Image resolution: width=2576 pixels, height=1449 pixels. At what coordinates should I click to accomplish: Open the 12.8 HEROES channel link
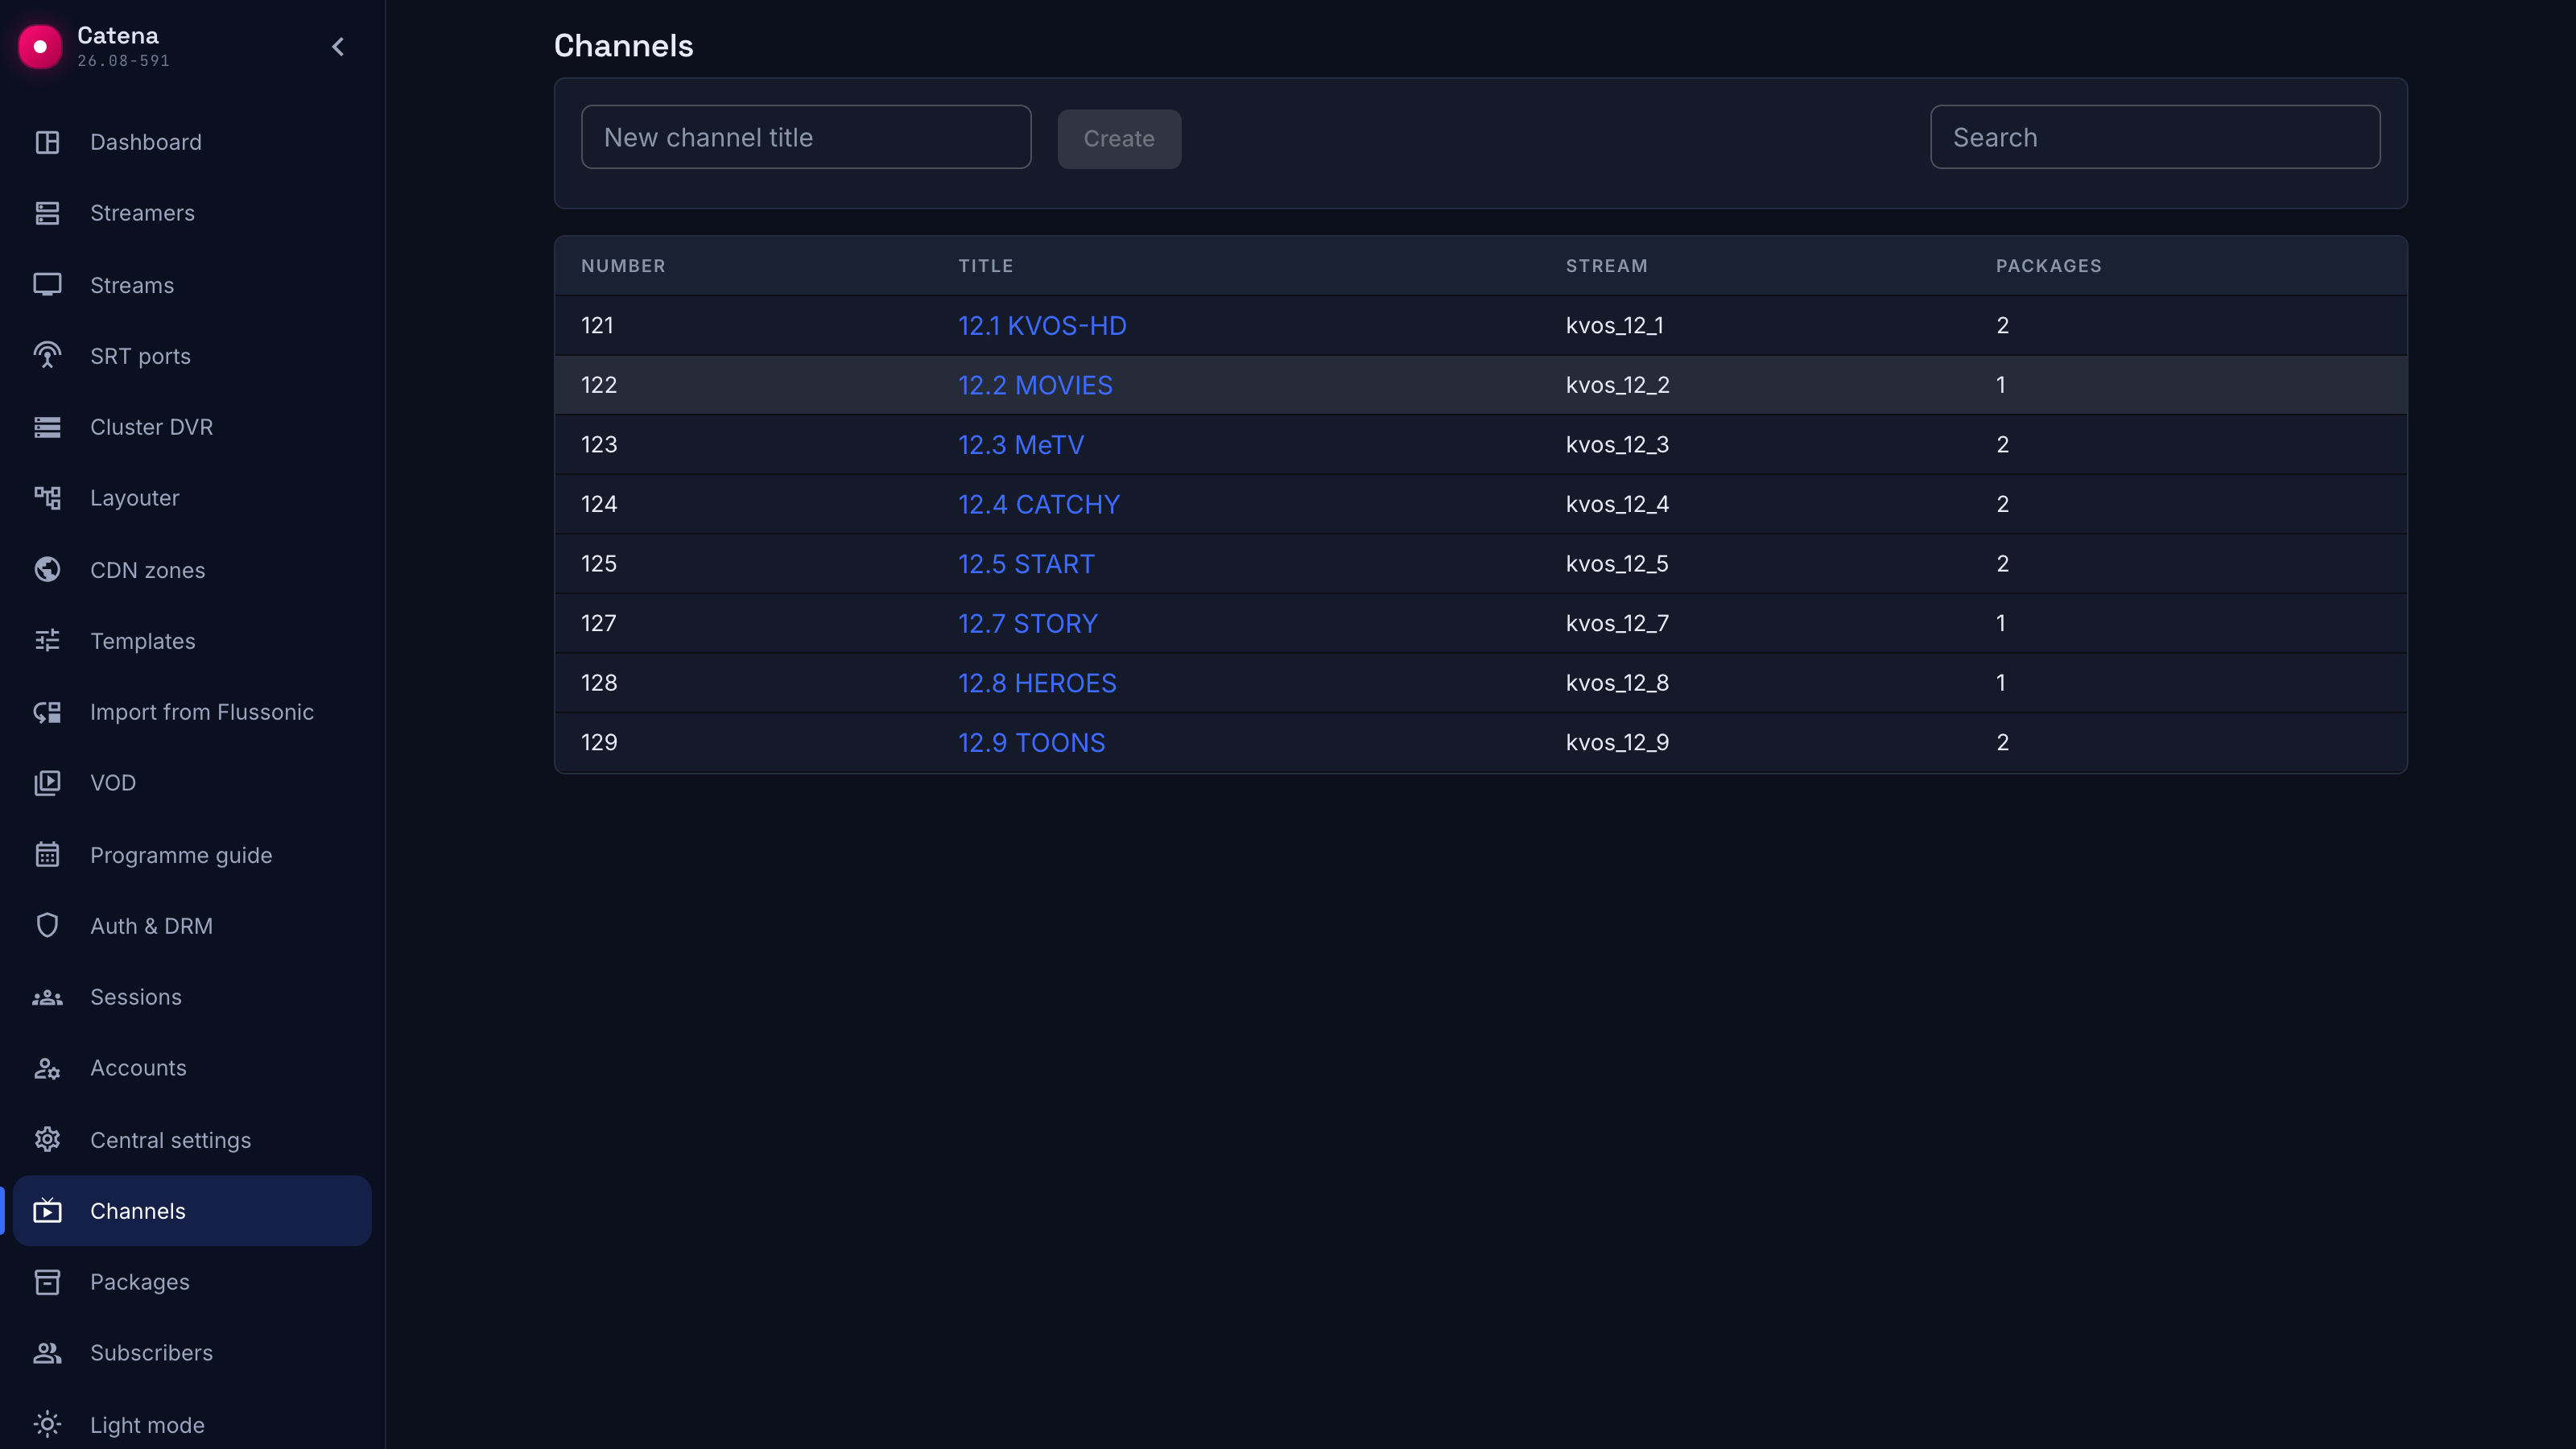(x=1037, y=683)
